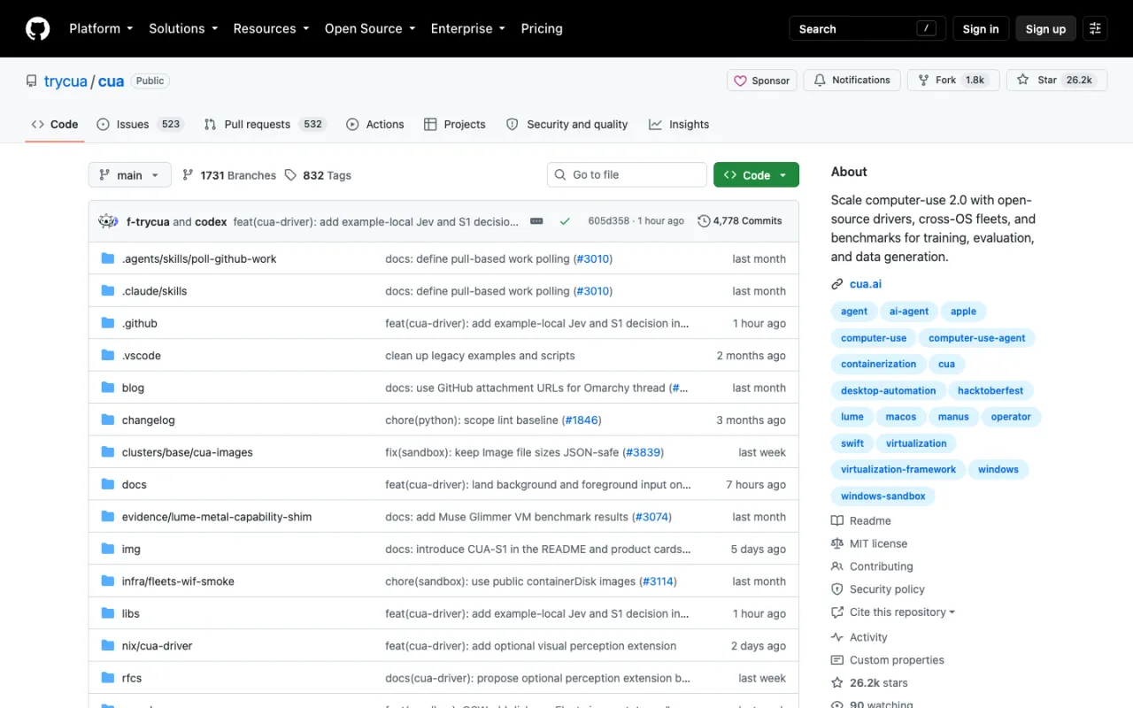Click the header Search field
1133x708 pixels.
point(867,28)
